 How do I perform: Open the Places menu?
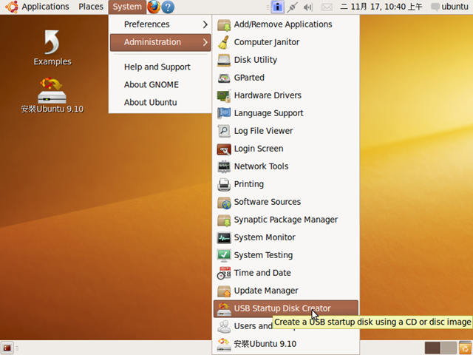tap(91, 7)
